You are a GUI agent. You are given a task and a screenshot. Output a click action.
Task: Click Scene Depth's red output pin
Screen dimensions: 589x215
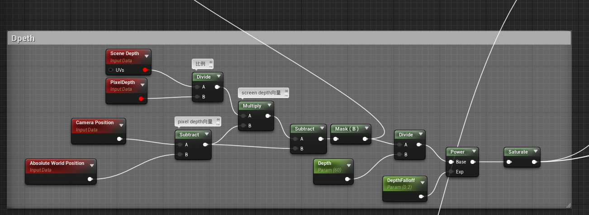(x=145, y=70)
